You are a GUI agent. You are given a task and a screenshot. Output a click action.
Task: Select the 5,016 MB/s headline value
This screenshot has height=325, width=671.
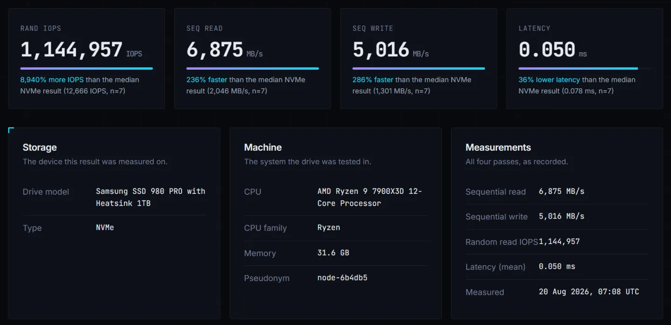pyautogui.click(x=391, y=50)
